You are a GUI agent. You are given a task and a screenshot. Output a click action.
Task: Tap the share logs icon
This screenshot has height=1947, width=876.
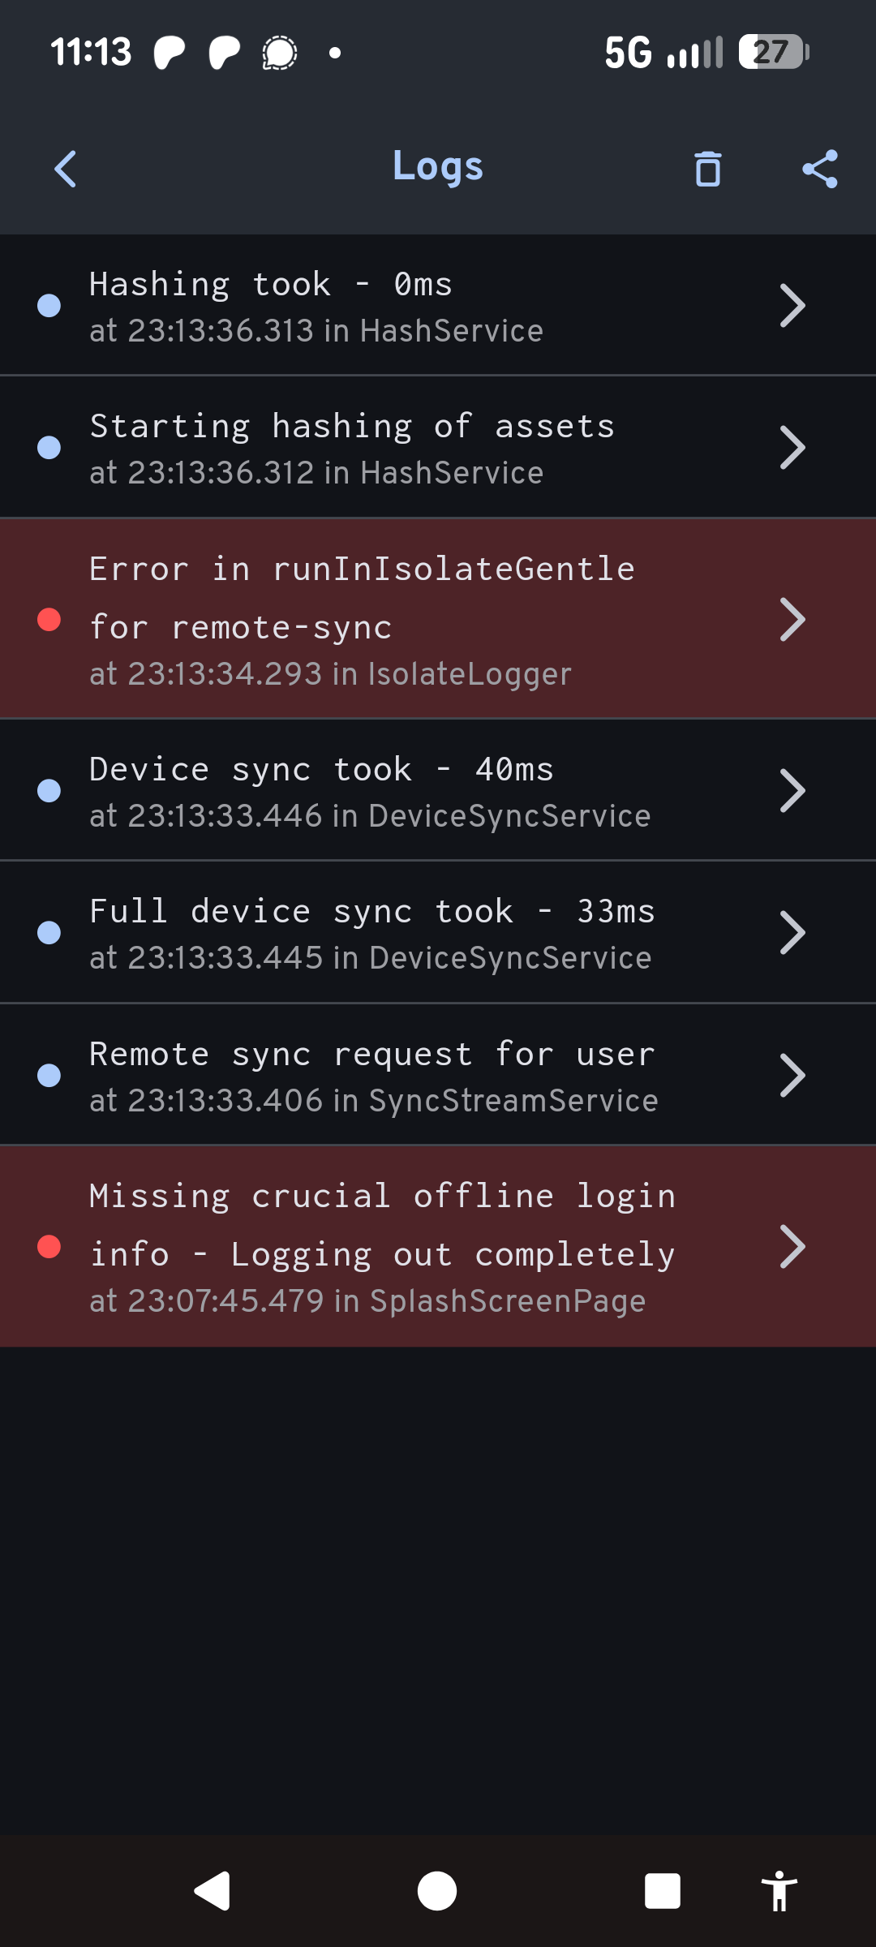(x=819, y=169)
